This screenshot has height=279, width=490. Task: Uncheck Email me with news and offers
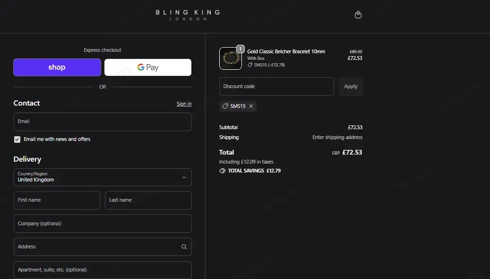click(x=17, y=139)
